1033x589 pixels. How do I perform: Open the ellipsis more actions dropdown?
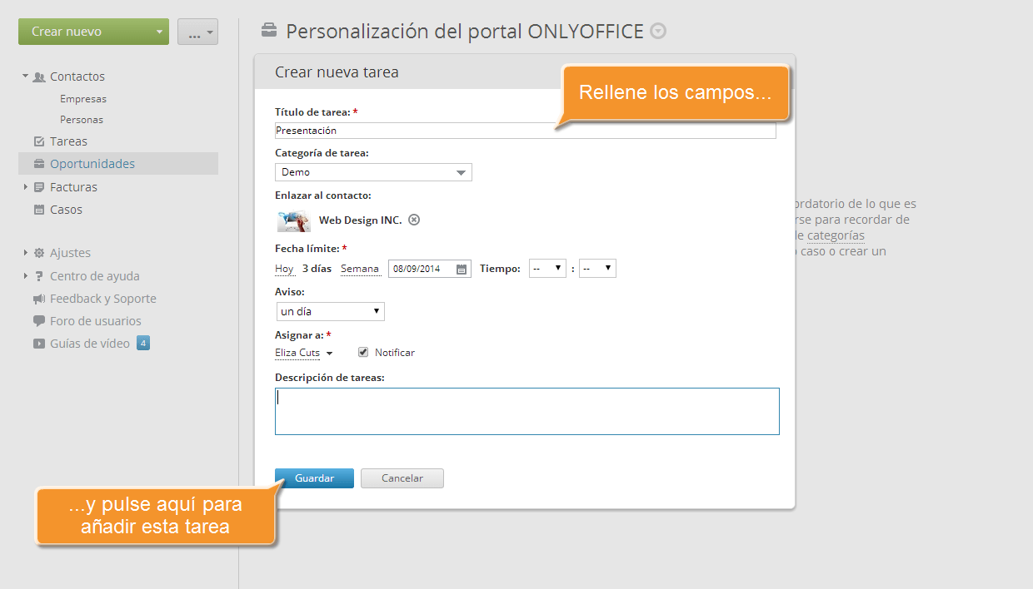point(197,32)
